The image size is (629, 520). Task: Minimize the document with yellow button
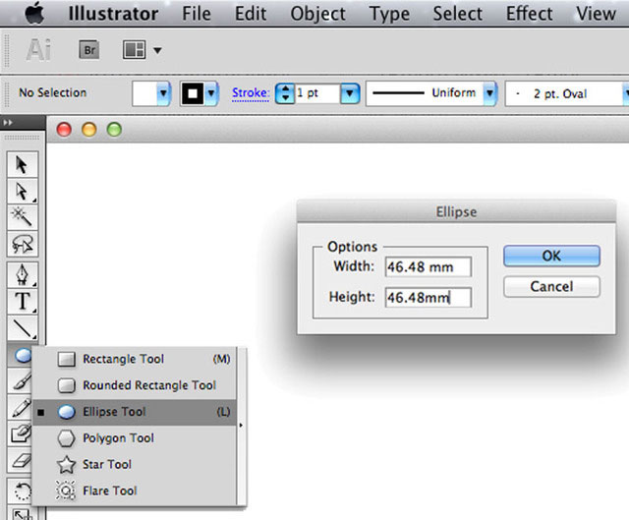[89, 130]
